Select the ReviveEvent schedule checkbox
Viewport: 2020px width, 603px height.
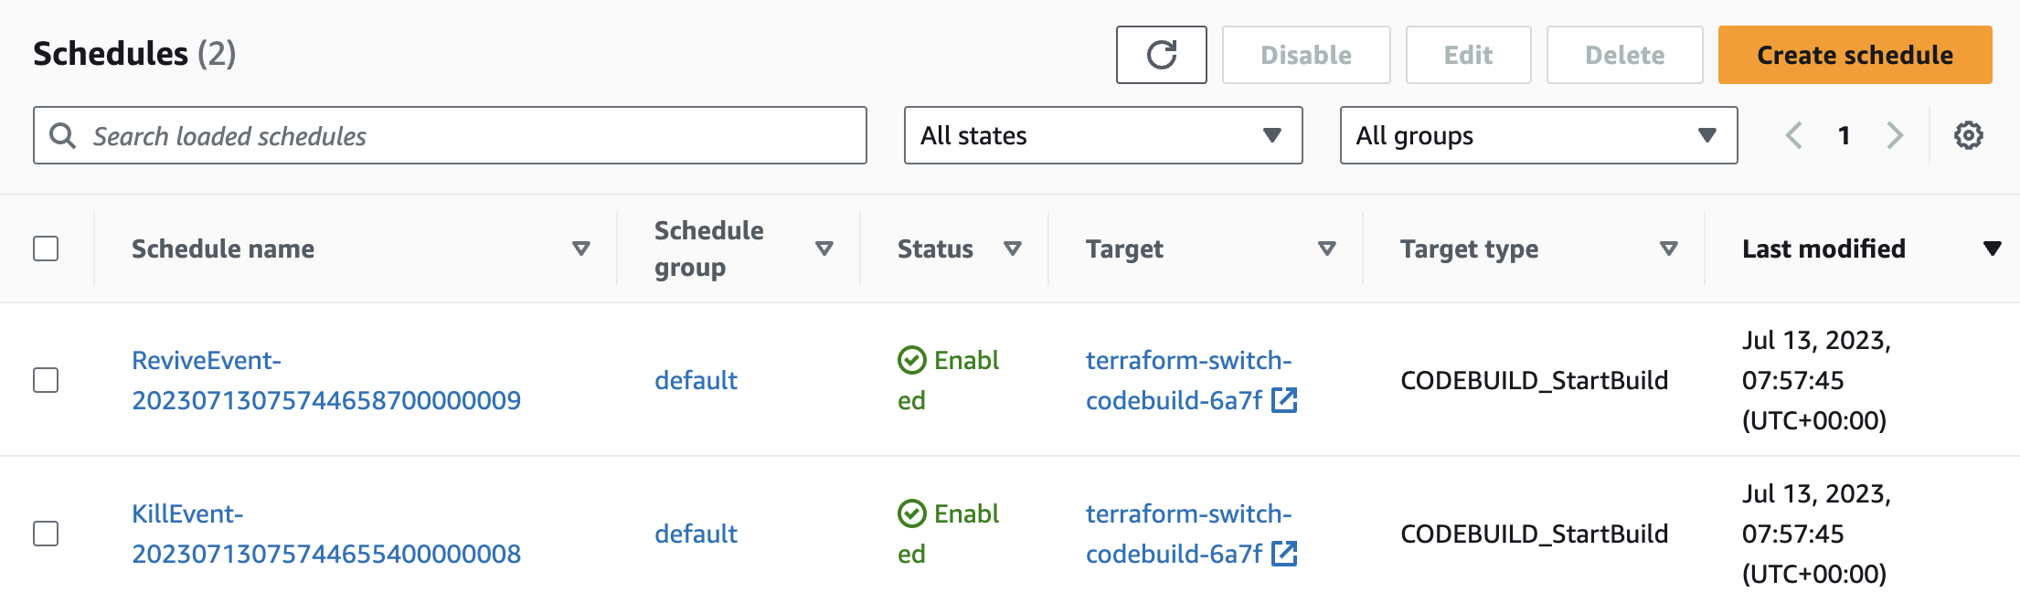point(46,380)
